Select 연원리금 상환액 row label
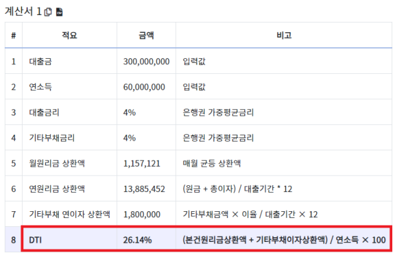This screenshot has width=397, height=257. [57, 189]
